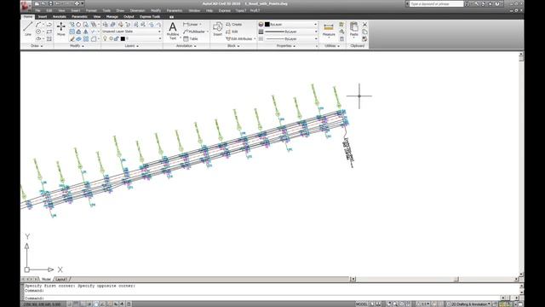Image resolution: width=545 pixels, height=307 pixels.
Task: Click the horizontal scrollbar thumb
Action: 456,279
